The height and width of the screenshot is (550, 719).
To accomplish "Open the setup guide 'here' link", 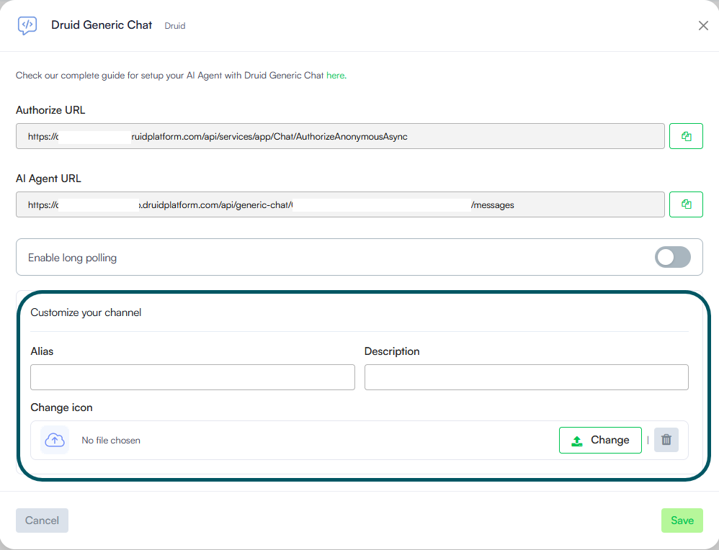I will 335,76.
